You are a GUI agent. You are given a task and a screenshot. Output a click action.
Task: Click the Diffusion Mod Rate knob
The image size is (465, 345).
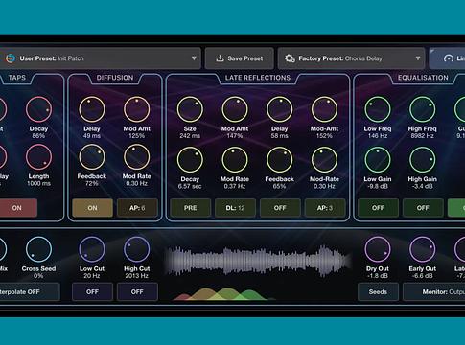(137, 157)
